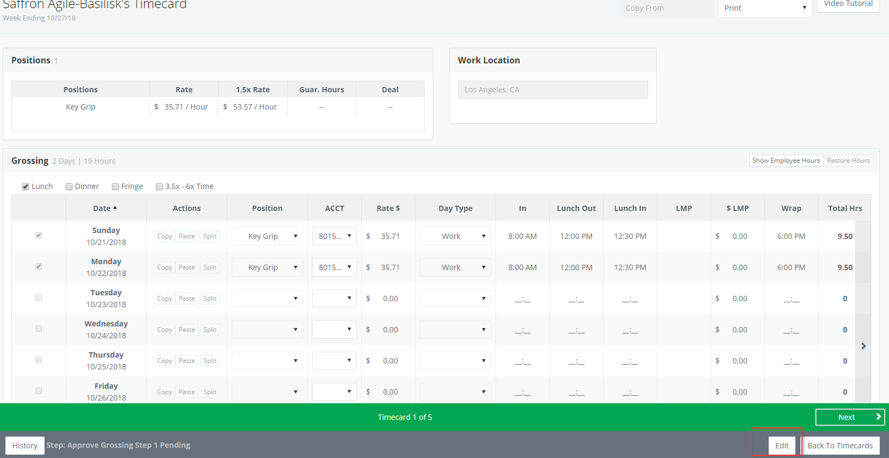Open Wednesday's ACCT dropdown
Screen dimensions: 889x458
[334, 330]
